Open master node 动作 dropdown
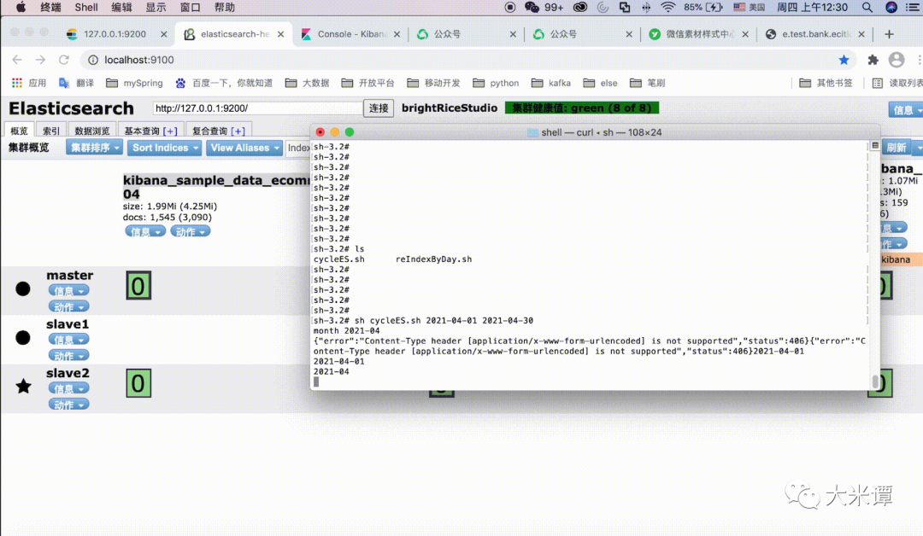923x536 pixels. 69,306
